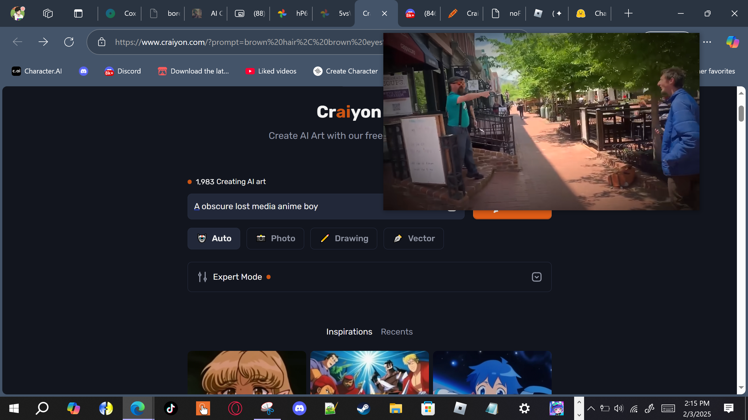
Task: Click the page scrollbar down arrow
Action: (741, 388)
